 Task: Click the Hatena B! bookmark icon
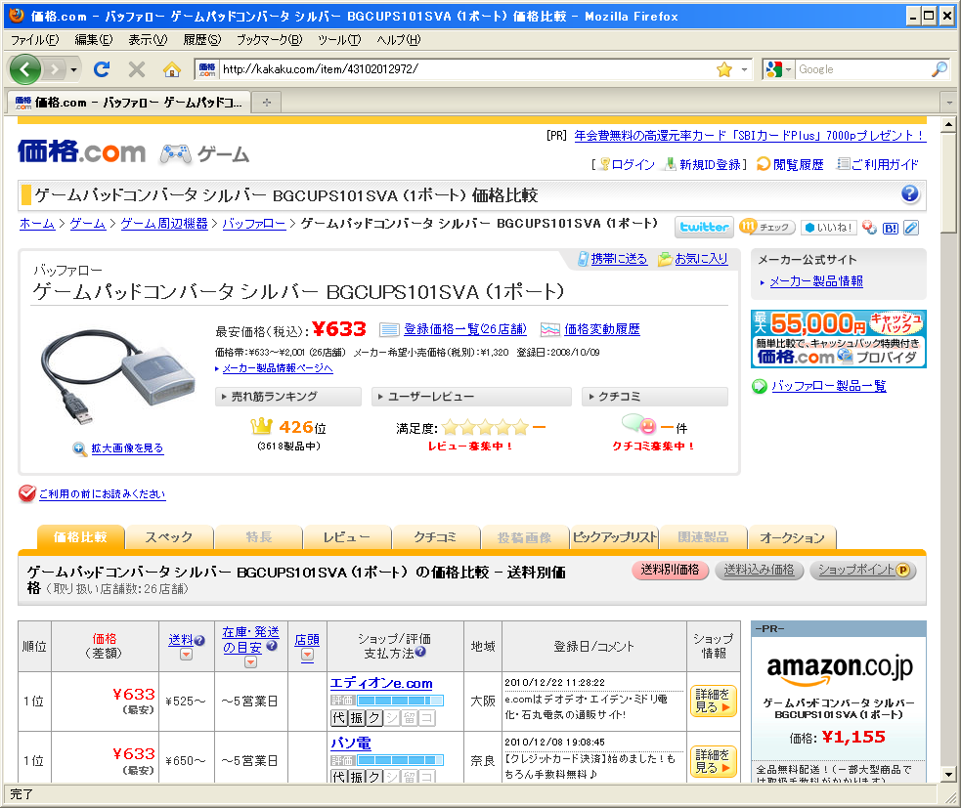pyautogui.click(x=890, y=228)
